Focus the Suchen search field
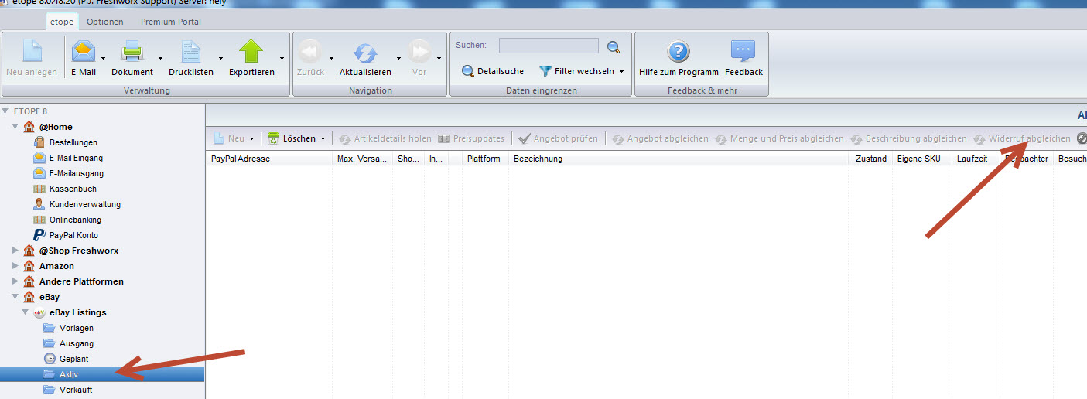This screenshot has width=1087, height=399. 549,46
